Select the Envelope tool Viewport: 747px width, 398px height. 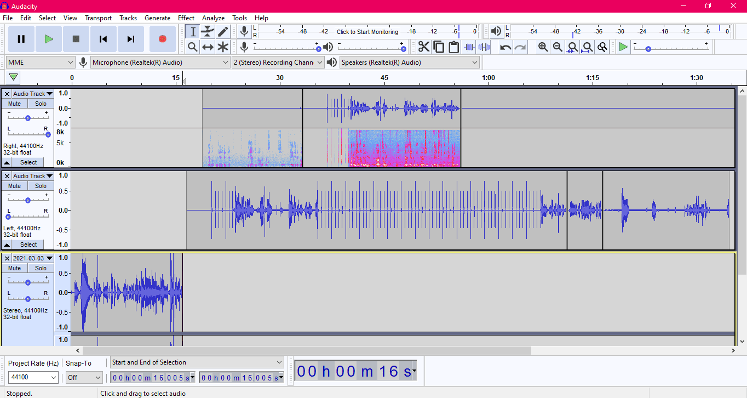click(208, 31)
